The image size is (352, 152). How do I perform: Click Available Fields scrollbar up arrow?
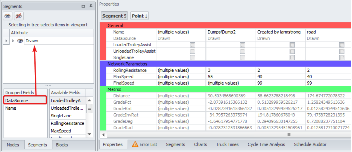tap(89, 101)
